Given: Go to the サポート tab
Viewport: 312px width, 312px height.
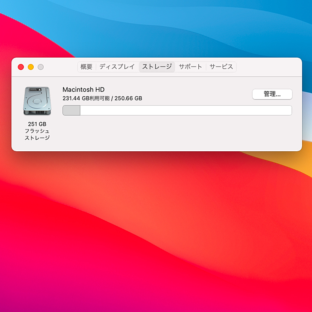Looking at the screenshot, I should point(190,67).
